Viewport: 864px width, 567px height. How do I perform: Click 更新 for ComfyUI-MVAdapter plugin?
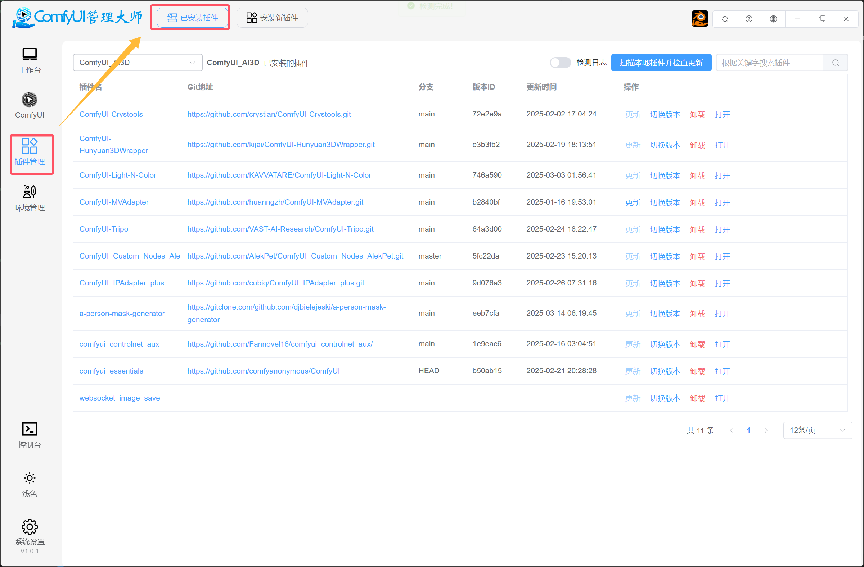pos(633,202)
